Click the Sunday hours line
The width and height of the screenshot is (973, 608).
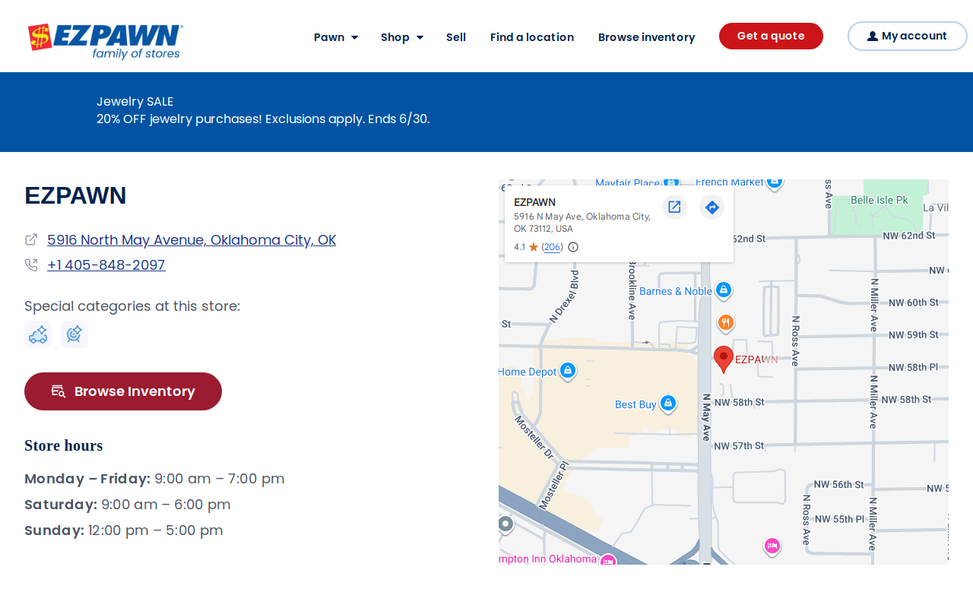tap(124, 530)
